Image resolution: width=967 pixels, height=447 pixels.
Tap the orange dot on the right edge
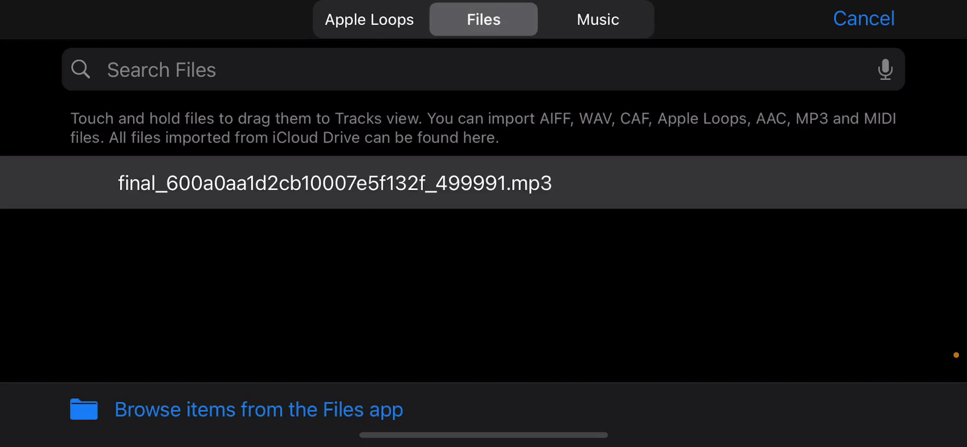(955, 355)
